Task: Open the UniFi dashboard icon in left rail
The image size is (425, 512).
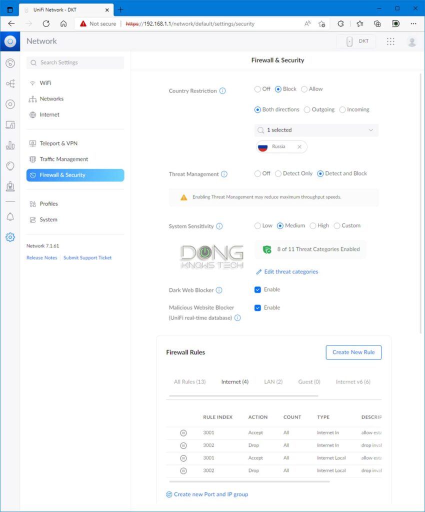Action: pyautogui.click(x=10, y=62)
